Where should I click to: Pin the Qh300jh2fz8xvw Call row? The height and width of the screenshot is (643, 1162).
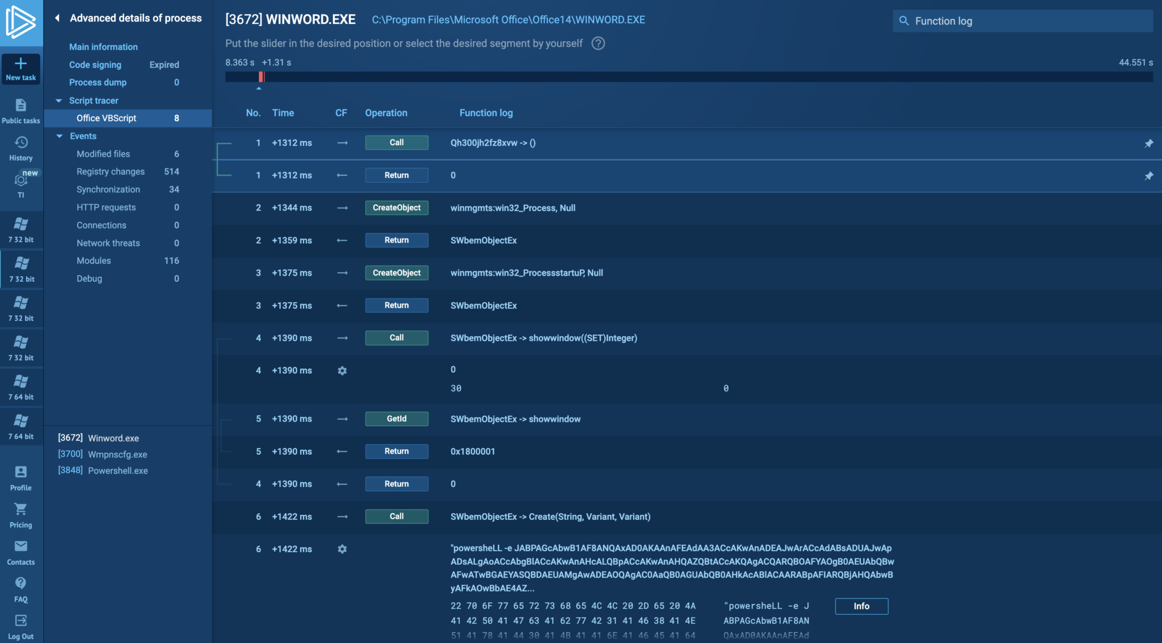[x=1148, y=143]
